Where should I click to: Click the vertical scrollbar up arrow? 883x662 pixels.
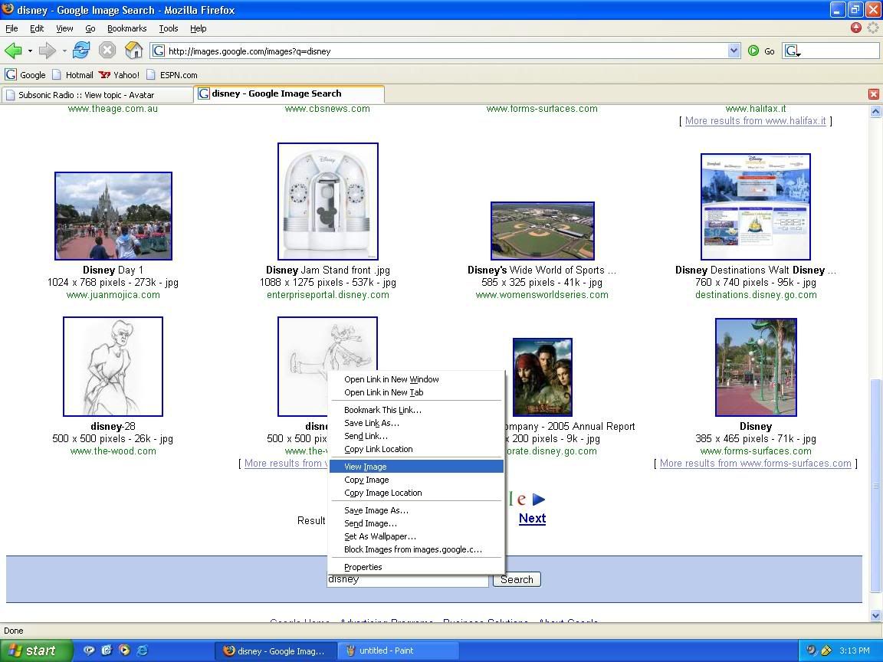[875, 111]
